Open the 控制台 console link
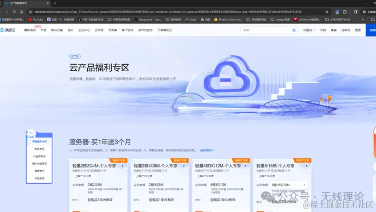 coord(345,30)
